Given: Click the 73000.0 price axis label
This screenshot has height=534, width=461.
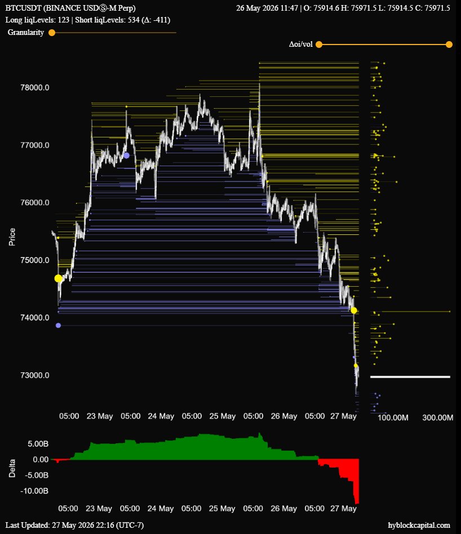Looking at the screenshot, I should (35, 375).
